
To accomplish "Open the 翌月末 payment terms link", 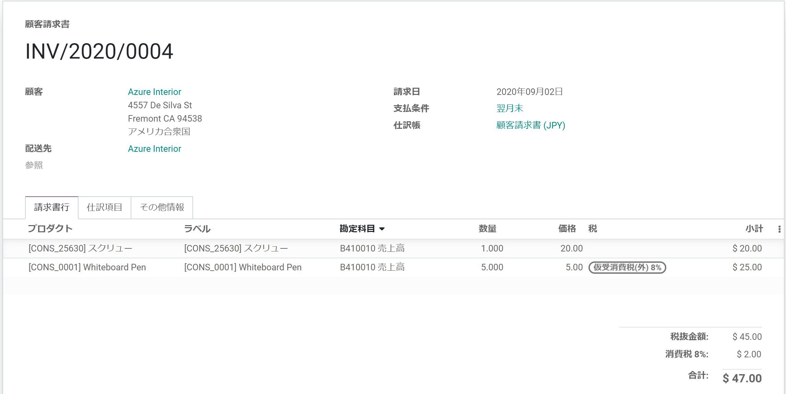I will 510,108.
